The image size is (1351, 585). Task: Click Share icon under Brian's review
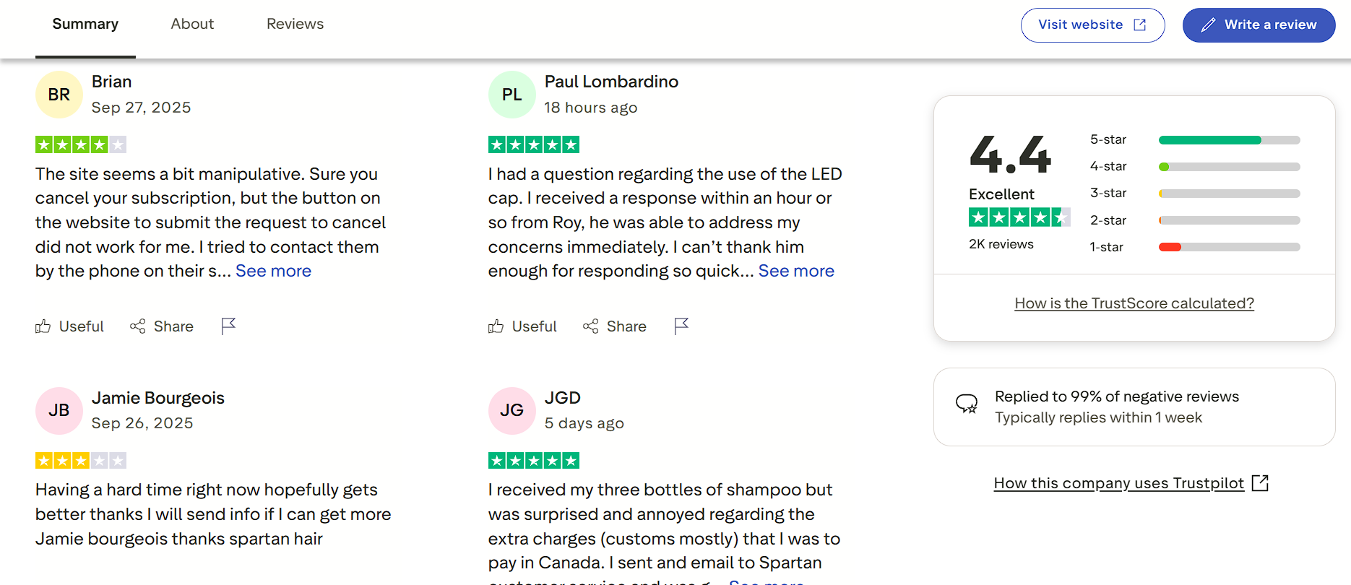[x=138, y=326]
